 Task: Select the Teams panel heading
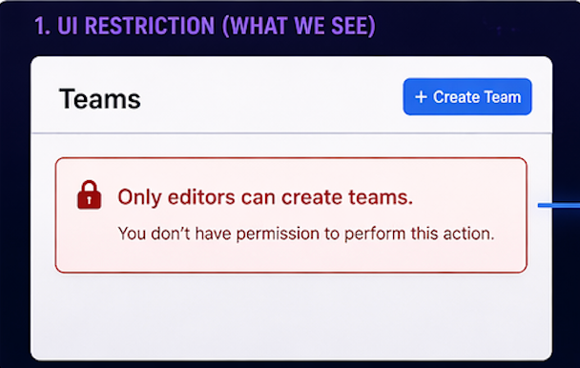100,99
